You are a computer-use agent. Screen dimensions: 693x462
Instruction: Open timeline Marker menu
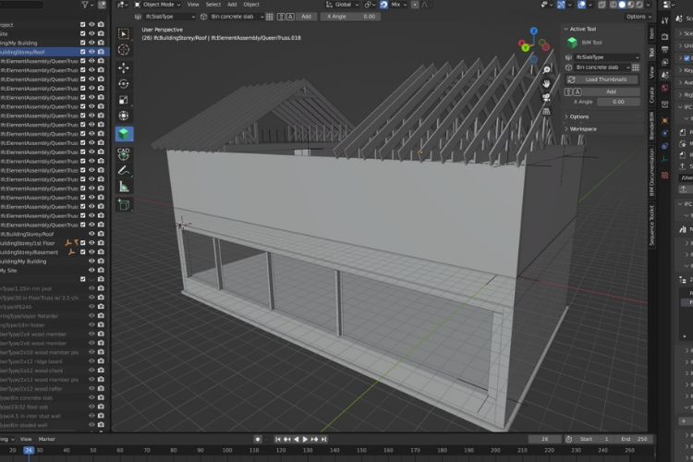coord(47,439)
